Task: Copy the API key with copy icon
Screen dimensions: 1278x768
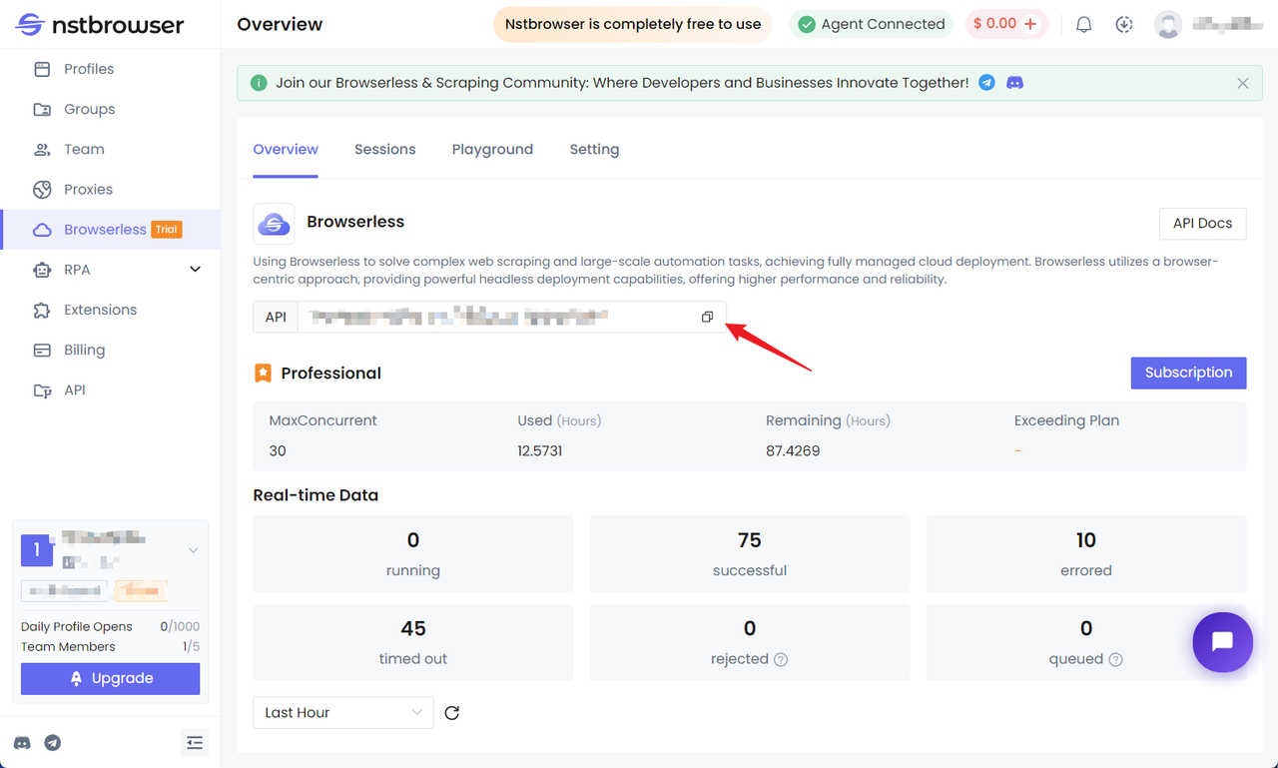Action: coord(707,317)
